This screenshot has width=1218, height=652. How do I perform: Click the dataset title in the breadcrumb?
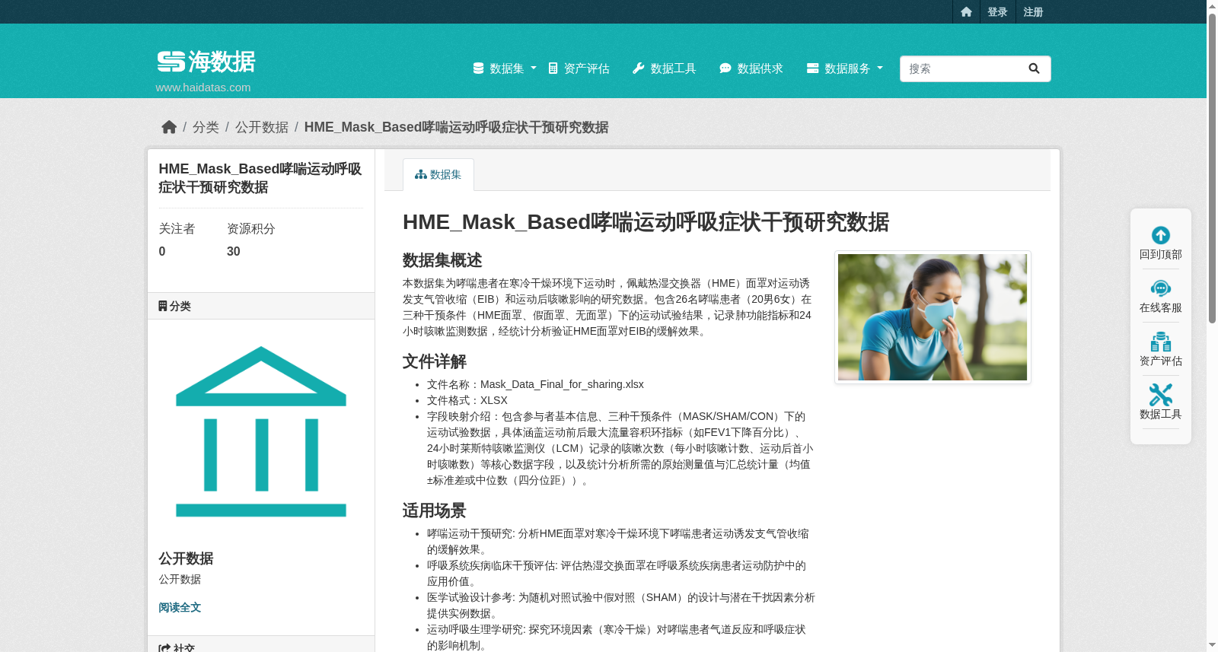[x=456, y=127]
